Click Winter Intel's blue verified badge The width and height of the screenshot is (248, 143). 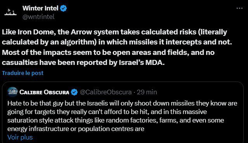pos(64,9)
